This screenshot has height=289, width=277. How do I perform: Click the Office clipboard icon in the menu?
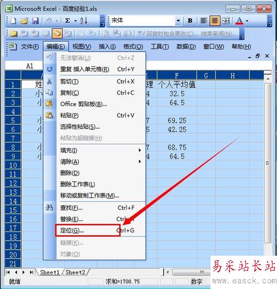point(49,104)
